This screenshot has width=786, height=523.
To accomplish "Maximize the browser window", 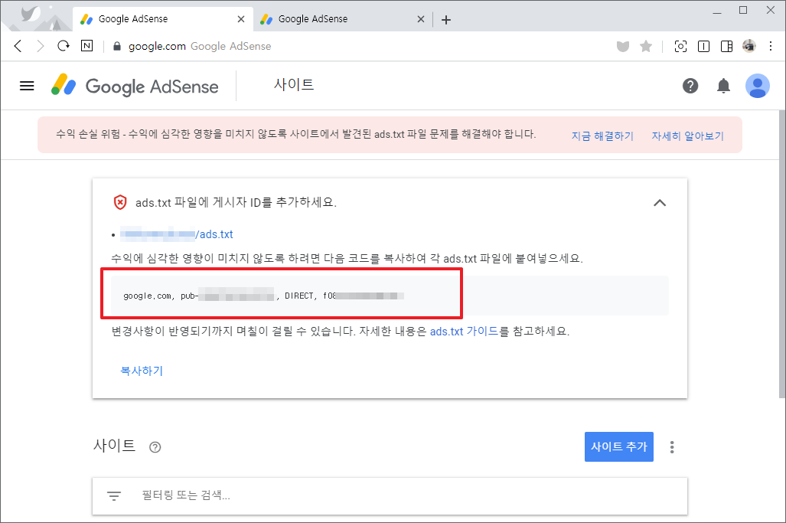I will pyautogui.click(x=743, y=11).
